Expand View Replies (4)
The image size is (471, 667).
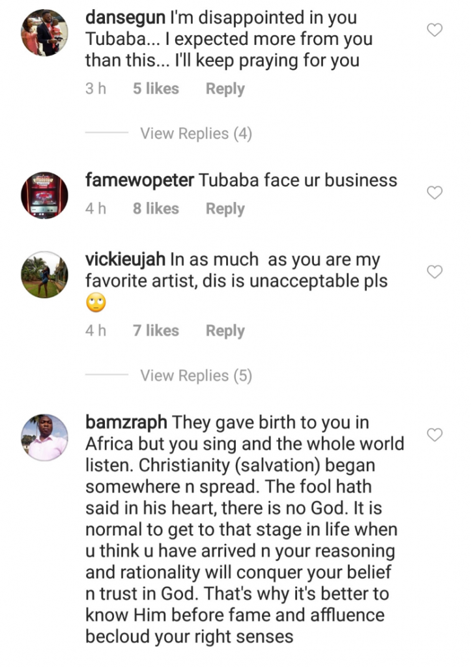coord(195,134)
